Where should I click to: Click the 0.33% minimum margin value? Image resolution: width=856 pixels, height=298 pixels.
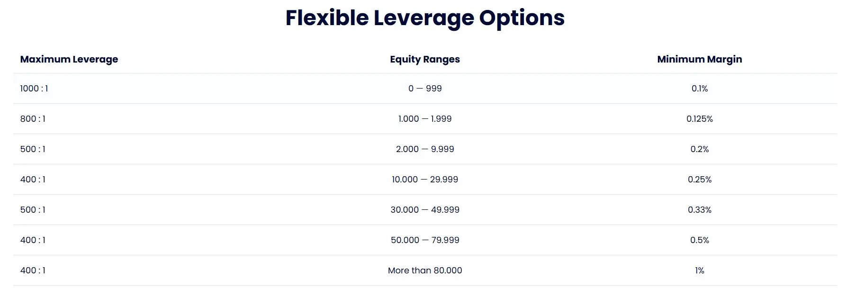tap(700, 210)
